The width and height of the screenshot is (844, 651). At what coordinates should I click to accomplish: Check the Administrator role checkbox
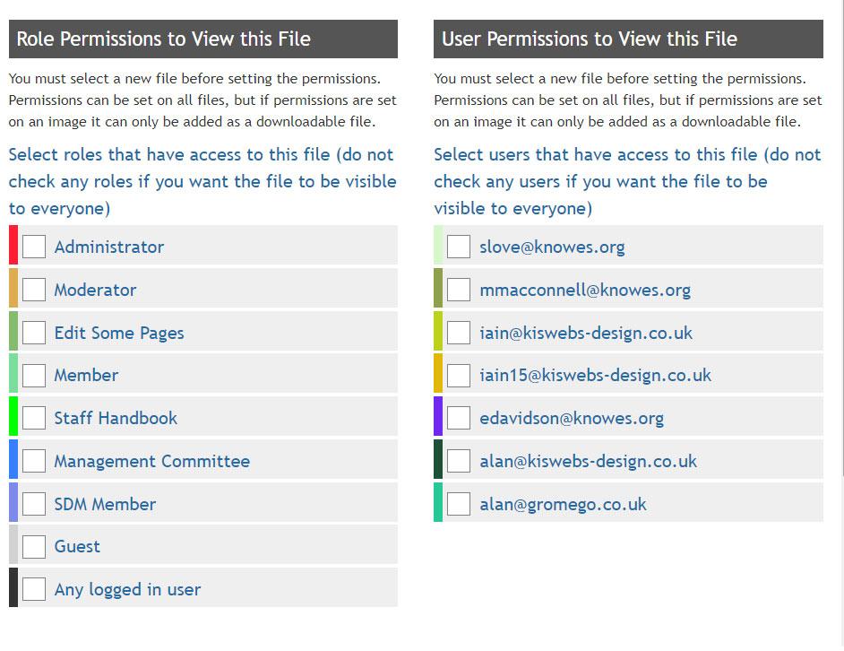tap(34, 247)
